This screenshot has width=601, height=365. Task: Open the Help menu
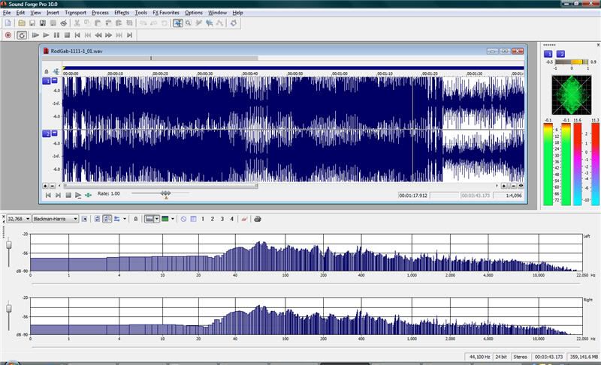click(x=237, y=13)
